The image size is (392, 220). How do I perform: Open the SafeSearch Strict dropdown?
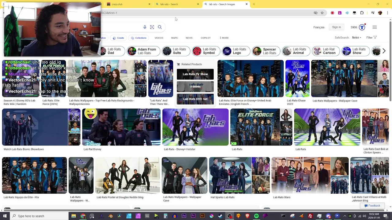tap(356, 38)
